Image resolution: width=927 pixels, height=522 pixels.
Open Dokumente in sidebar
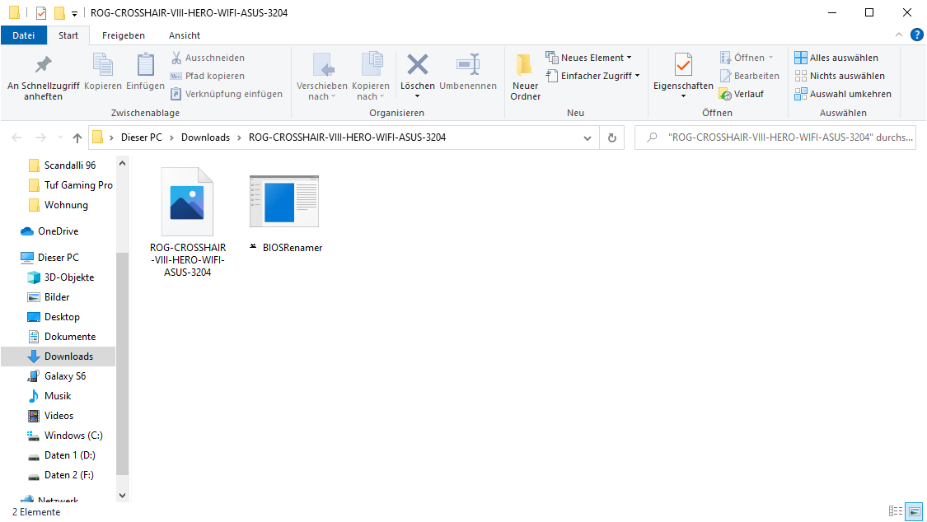pos(62,337)
